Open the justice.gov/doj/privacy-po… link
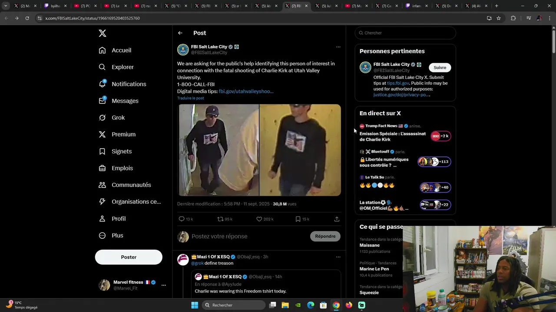Screen dimensions: 556x312 click(x=401, y=95)
